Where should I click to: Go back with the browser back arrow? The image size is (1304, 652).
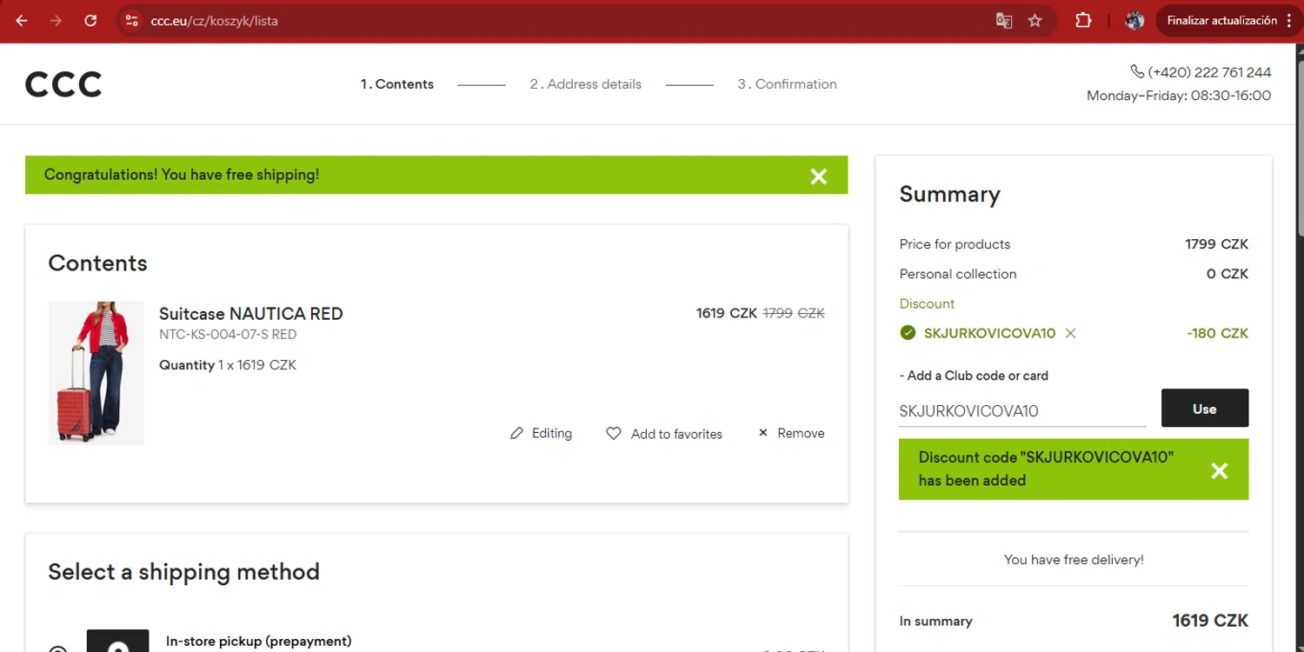tap(22, 21)
